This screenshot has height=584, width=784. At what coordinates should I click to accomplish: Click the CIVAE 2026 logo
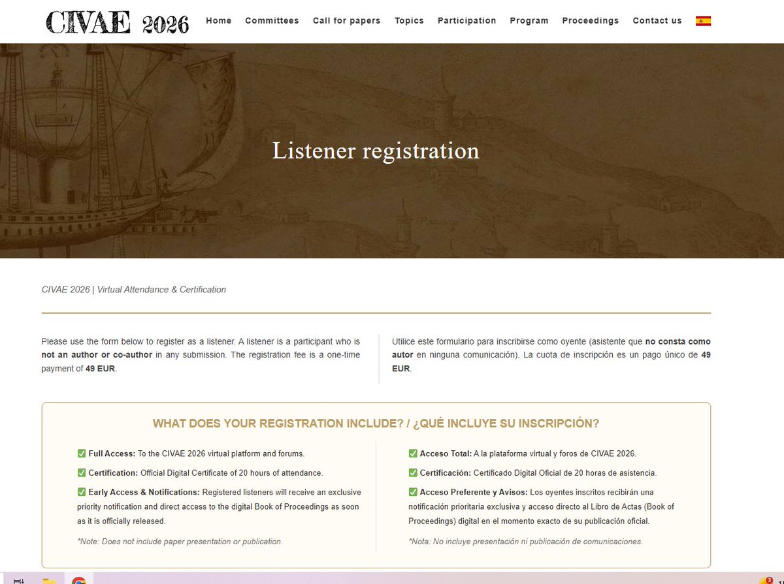pyautogui.click(x=118, y=22)
